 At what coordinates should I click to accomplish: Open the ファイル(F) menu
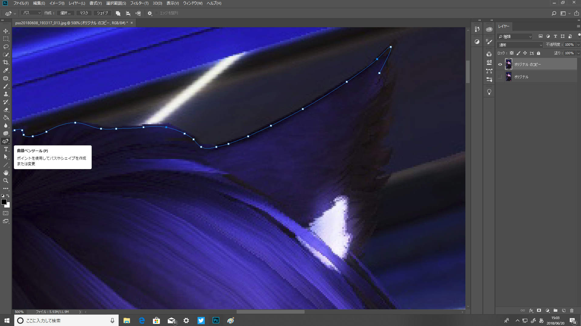[x=21, y=3]
